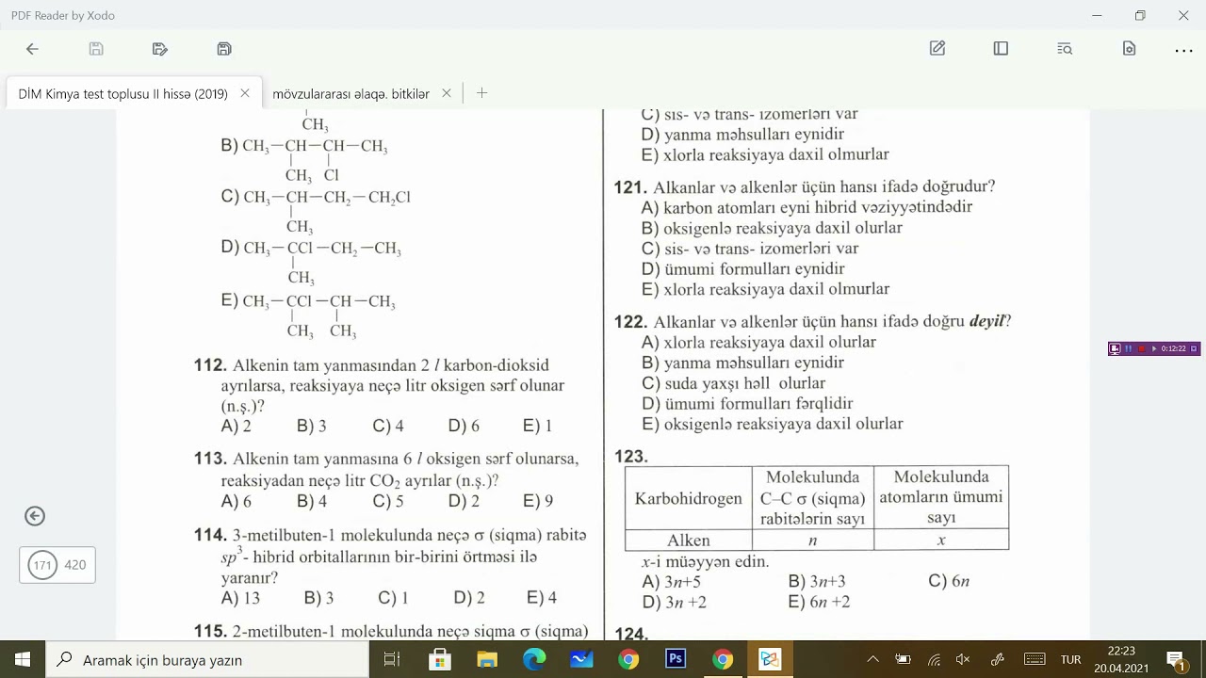The image size is (1206, 678).
Task: Click the 'Alken' table cell
Action: [689, 541]
